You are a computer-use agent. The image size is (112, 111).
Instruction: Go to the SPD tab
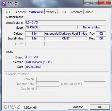[x=63, y=12]
